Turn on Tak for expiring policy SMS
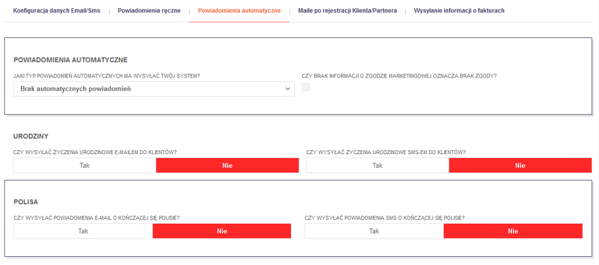The image size is (599, 265). [x=374, y=231]
